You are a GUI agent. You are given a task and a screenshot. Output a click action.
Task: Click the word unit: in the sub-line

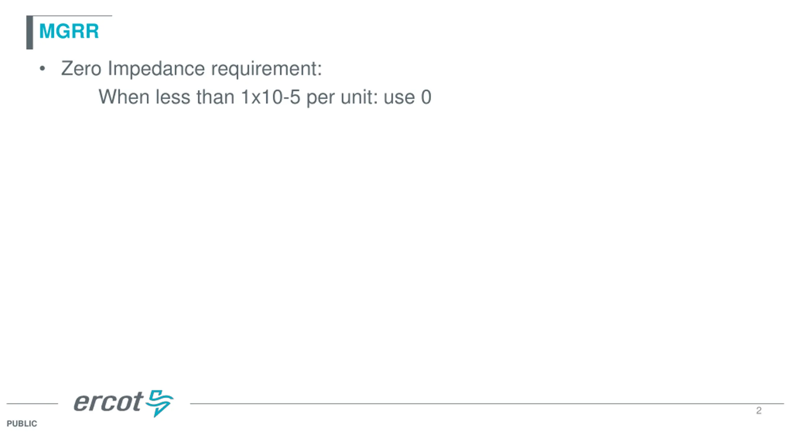(x=359, y=97)
